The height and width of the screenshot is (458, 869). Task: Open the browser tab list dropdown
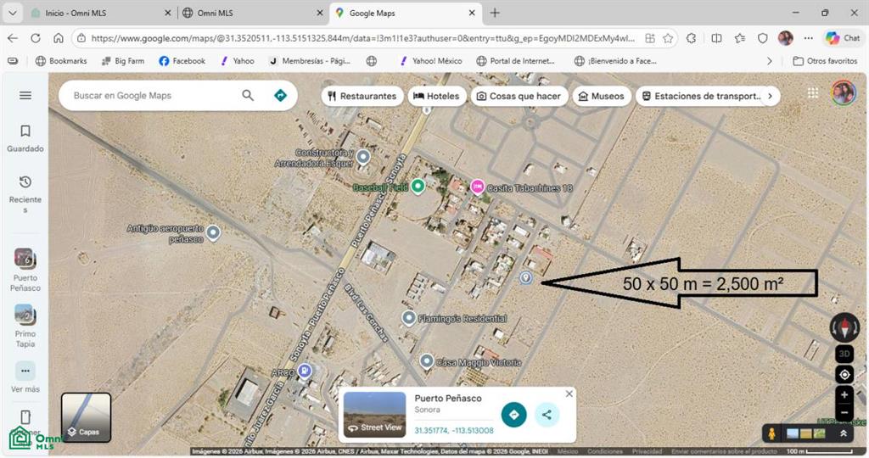coord(12,13)
